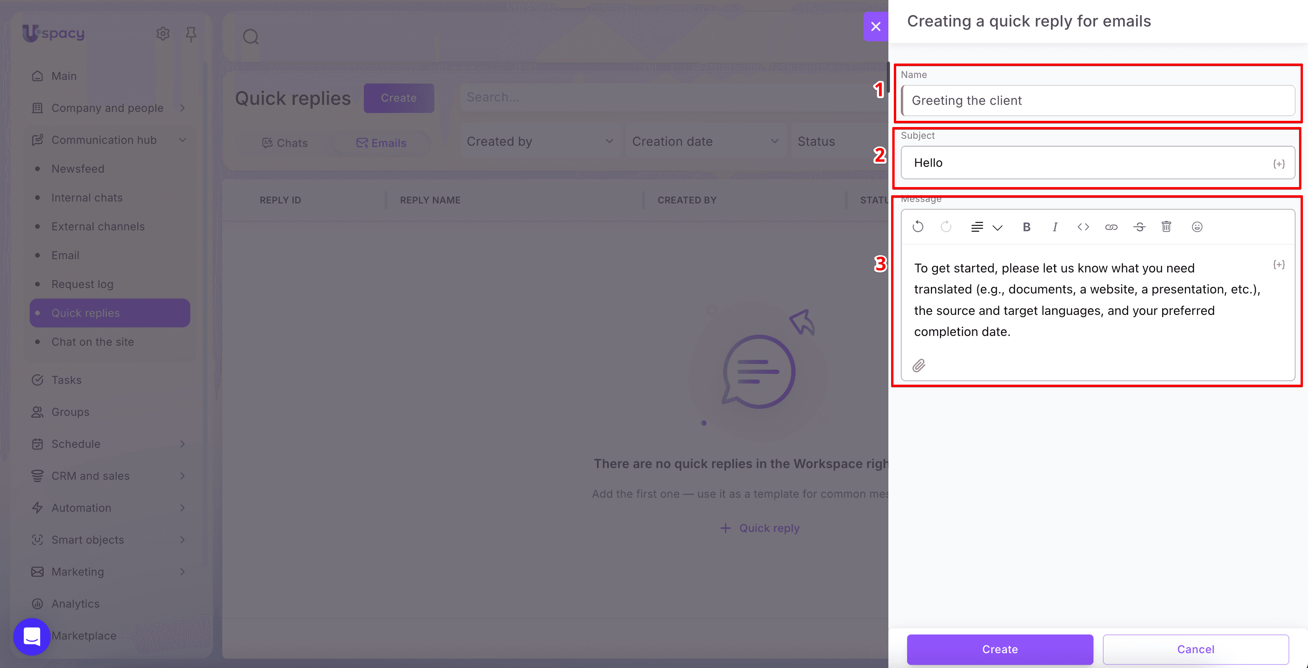Click the search magnifier icon in the top bar
The height and width of the screenshot is (668, 1308).
[250, 37]
